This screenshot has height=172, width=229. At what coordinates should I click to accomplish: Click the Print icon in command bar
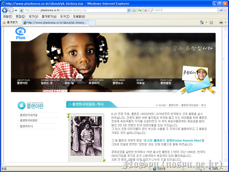point(221,23)
